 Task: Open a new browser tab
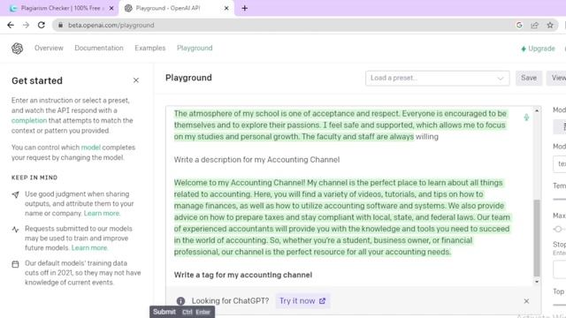click(x=244, y=8)
